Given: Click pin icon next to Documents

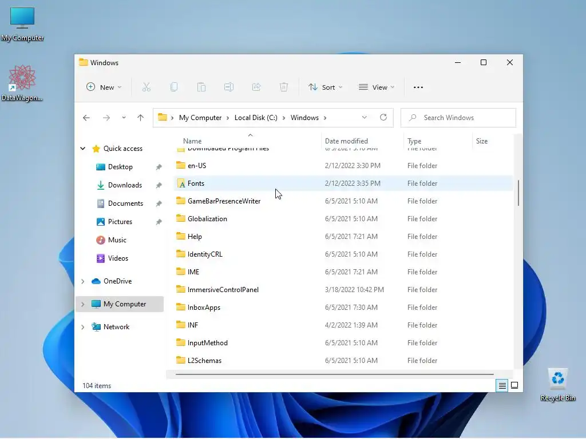Looking at the screenshot, I should (x=159, y=203).
